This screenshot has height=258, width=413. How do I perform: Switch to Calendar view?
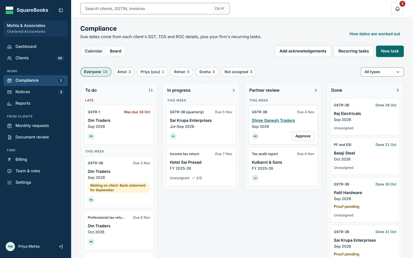click(93, 51)
